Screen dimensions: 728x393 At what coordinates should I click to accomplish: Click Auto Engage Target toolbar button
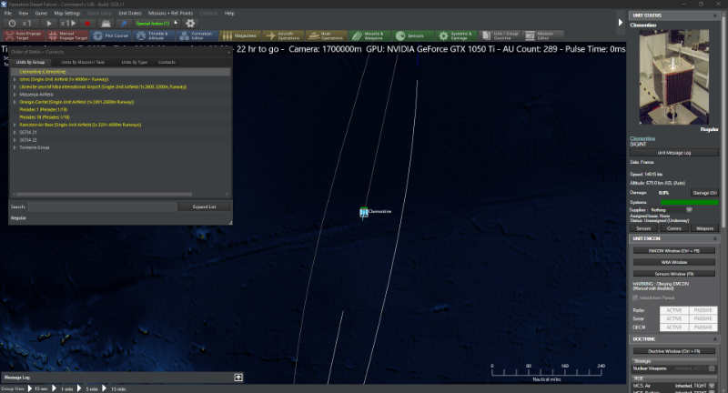24,35
